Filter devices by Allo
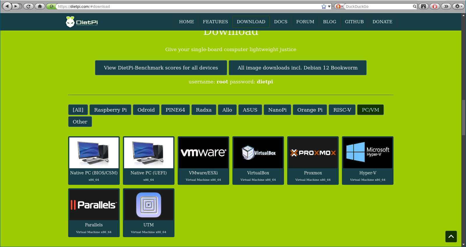466x247 pixels. click(x=227, y=110)
